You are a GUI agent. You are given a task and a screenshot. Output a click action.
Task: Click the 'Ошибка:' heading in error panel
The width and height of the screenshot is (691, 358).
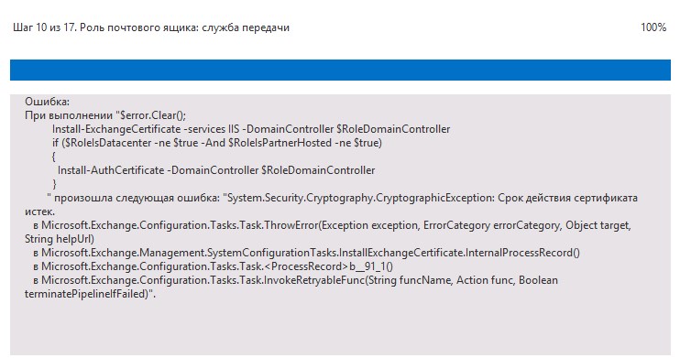tap(47, 102)
